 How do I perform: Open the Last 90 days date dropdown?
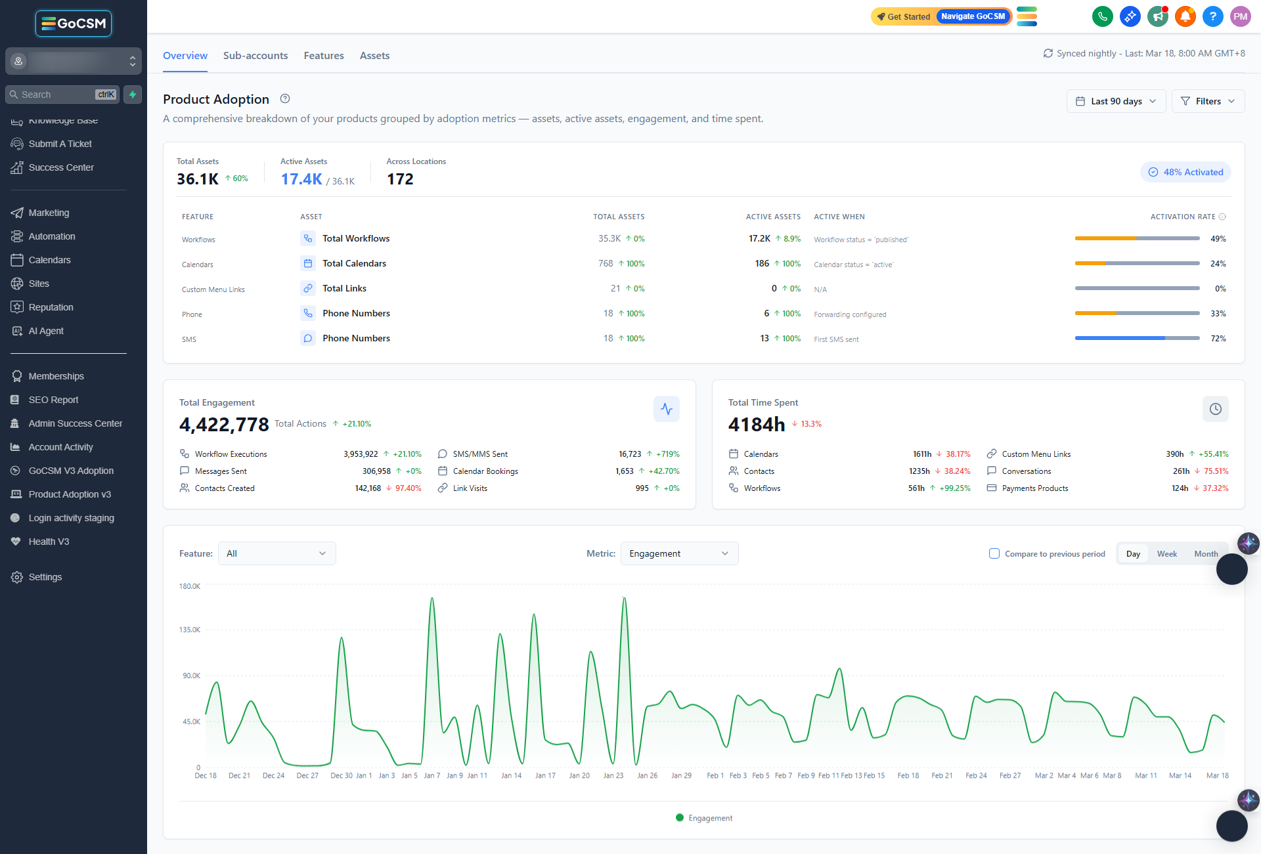pyautogui.click(x=1117, y=101)
